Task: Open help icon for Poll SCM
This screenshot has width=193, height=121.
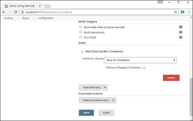Action: coord(181,37)
